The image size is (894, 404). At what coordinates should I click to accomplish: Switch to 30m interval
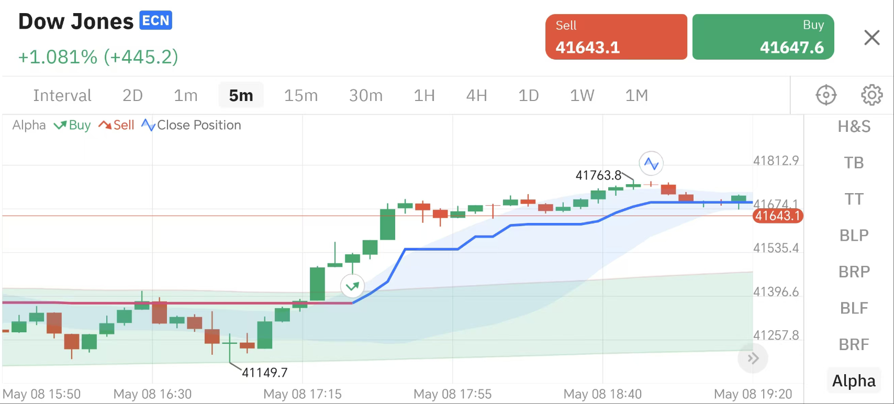pyautogui.click(x=366, y=95)
